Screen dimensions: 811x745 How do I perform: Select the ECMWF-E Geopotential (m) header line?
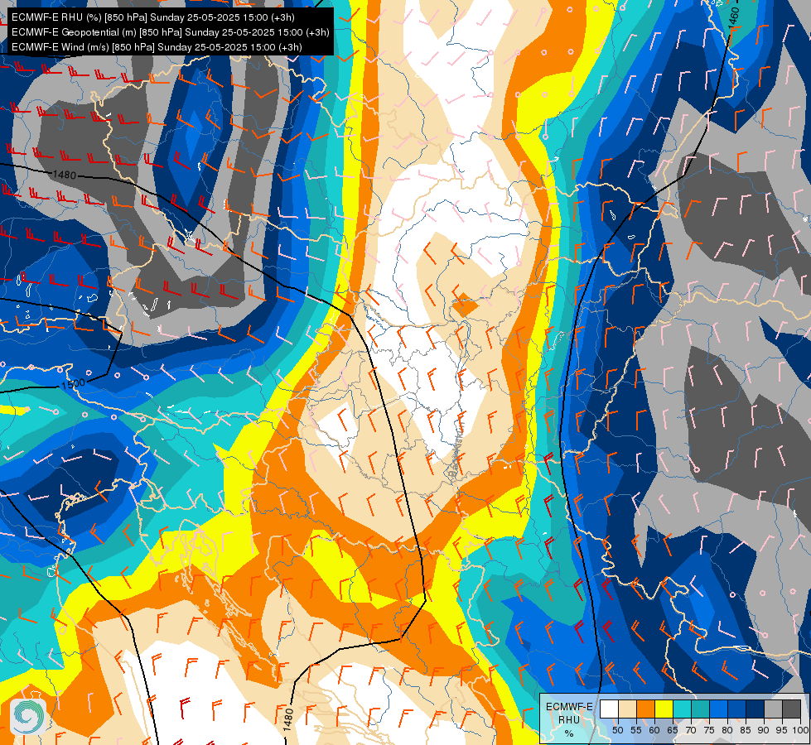(x=170, y=32)
